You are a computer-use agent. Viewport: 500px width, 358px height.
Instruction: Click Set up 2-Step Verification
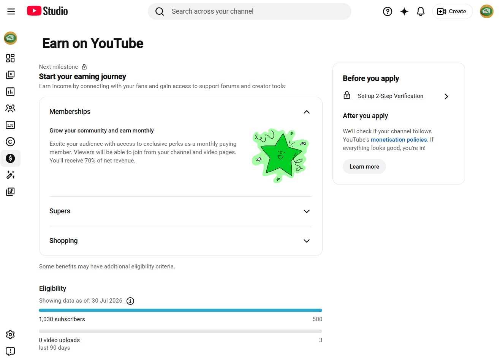(x=391, y=96)
